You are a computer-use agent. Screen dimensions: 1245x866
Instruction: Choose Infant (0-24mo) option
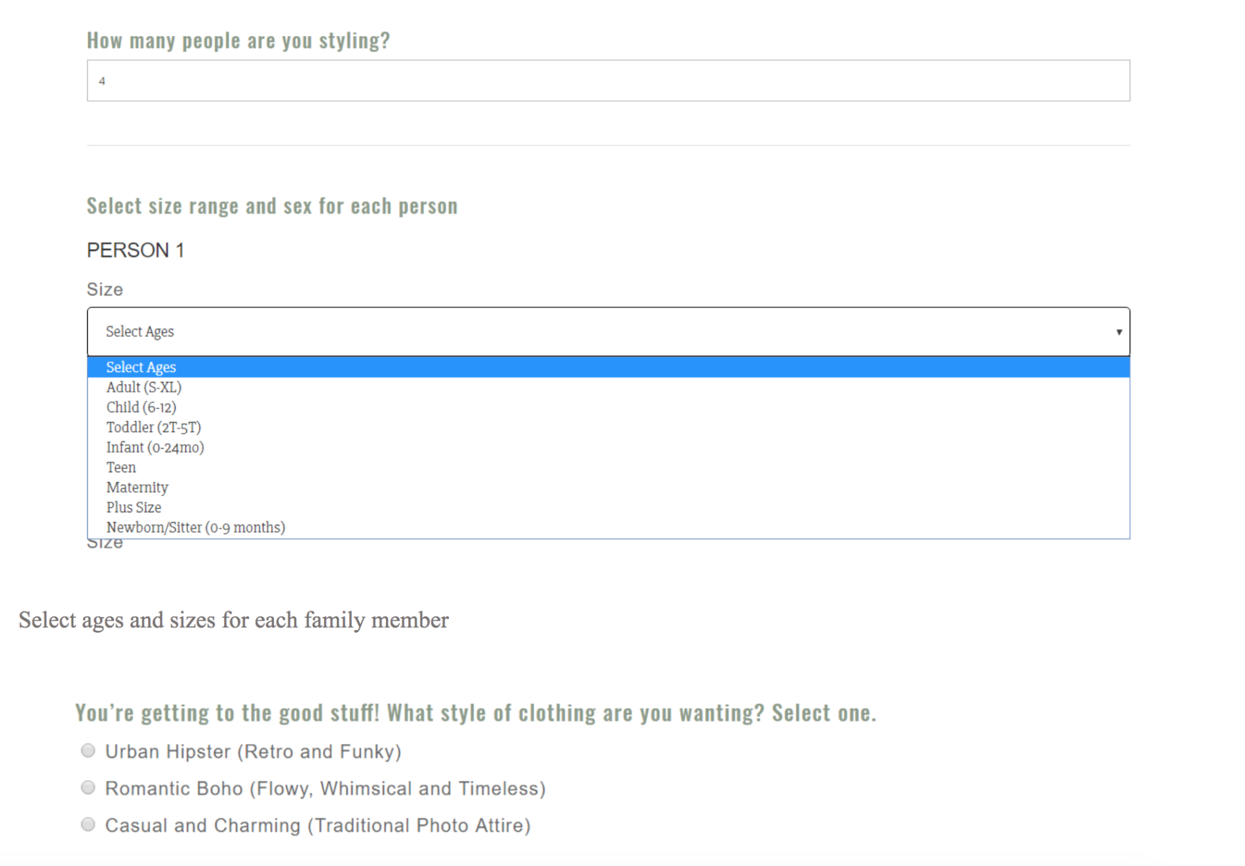coord(155,448)
